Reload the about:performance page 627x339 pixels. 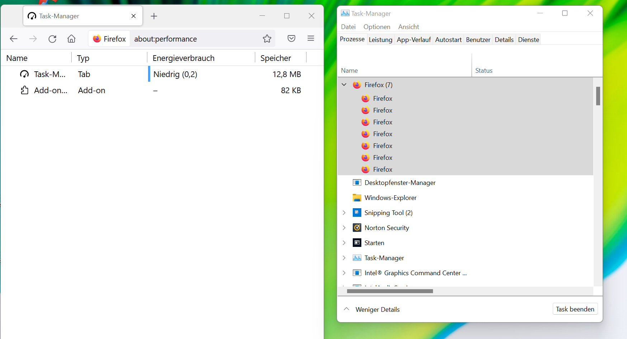(52, 39)
